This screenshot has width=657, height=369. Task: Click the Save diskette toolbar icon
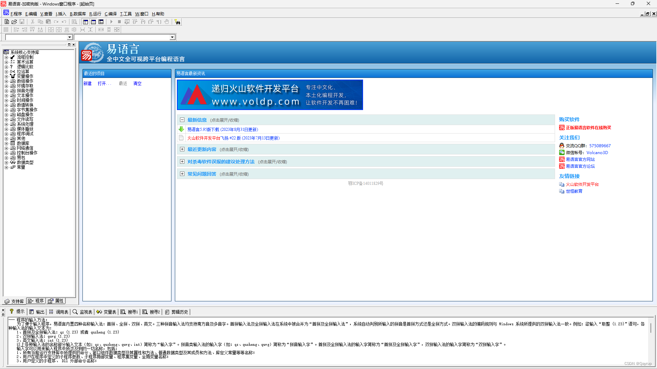click(22, 22)
